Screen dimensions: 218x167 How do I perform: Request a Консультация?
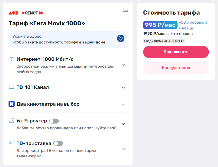[176, 68]
